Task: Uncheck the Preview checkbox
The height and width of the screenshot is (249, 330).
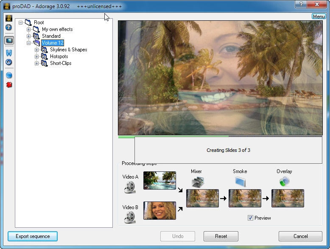Action: [x=251, y=218]
